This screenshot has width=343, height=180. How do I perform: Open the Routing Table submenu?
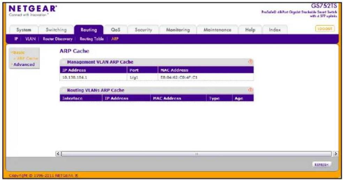click(x=92, y=39)
